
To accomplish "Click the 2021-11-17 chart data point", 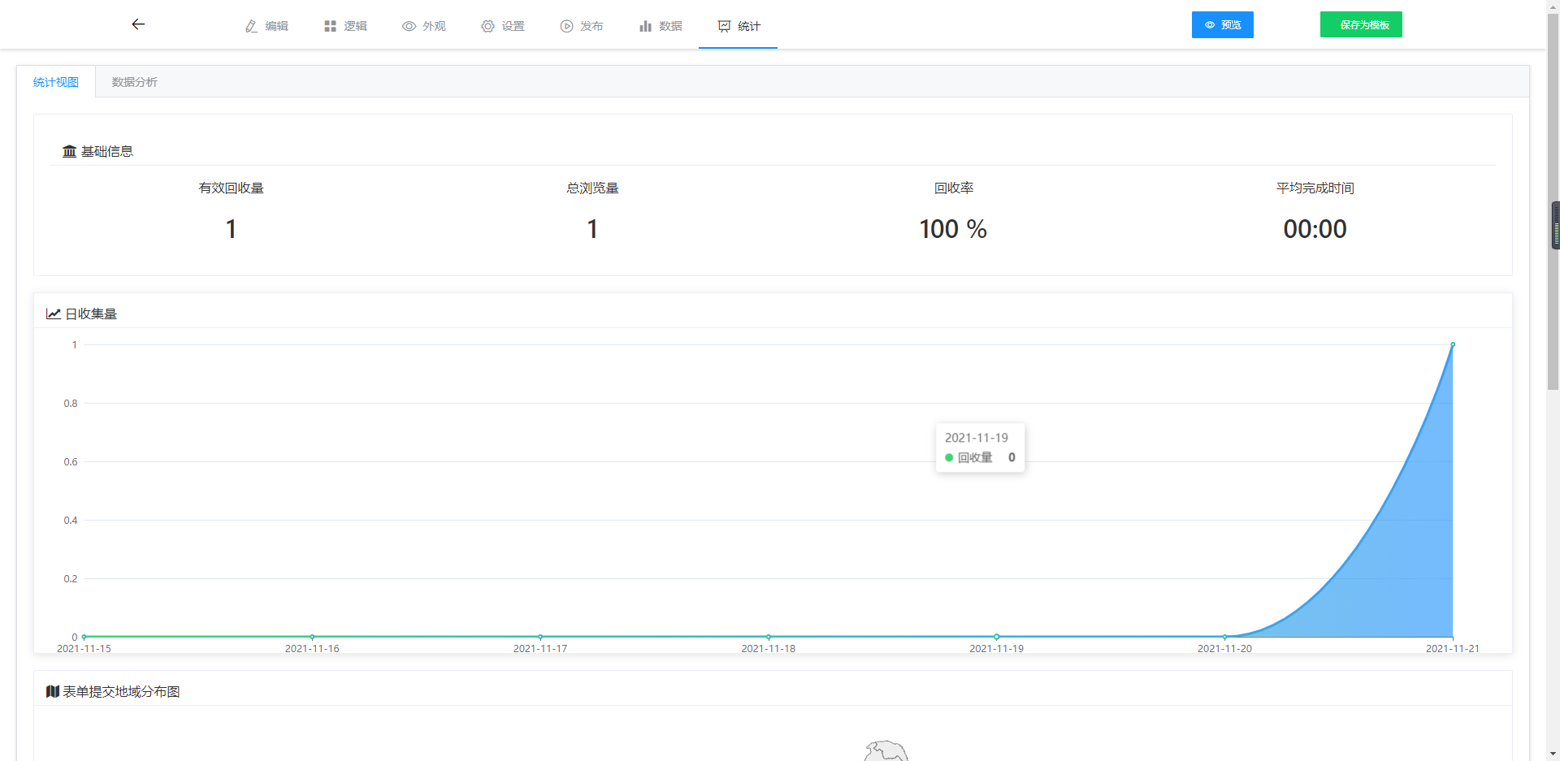I will point(540,637).
